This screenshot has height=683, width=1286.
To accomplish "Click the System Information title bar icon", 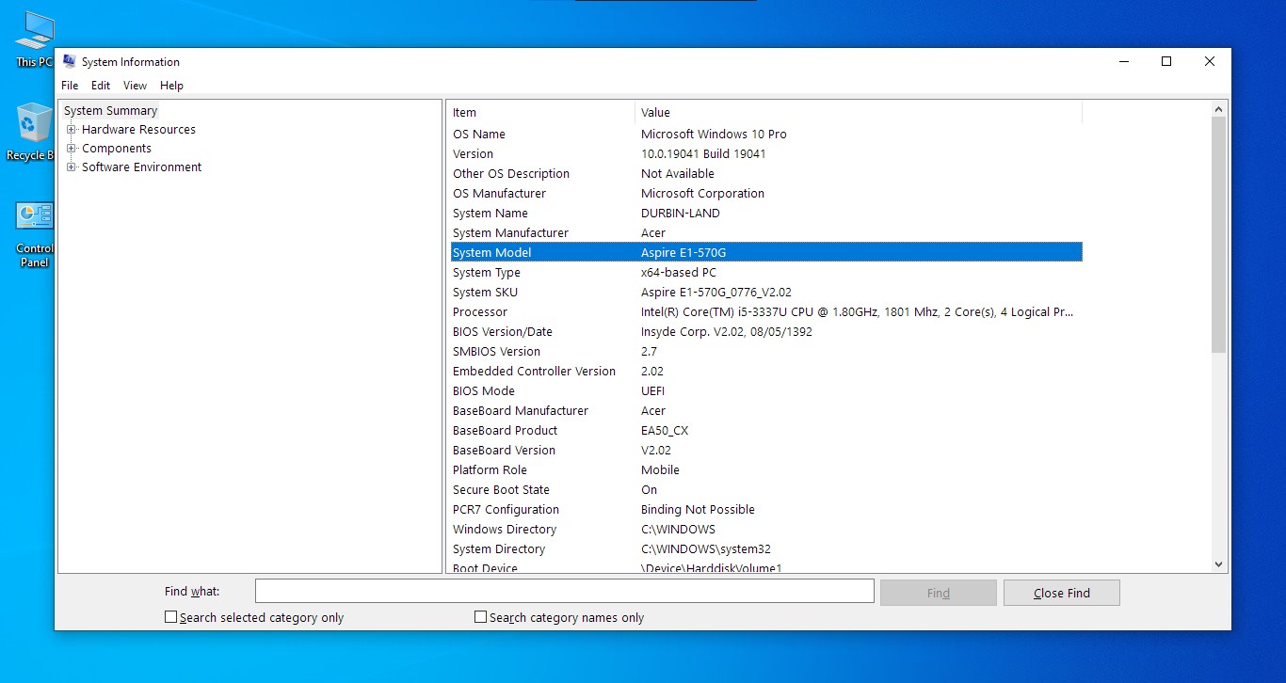I will [69, 61].
